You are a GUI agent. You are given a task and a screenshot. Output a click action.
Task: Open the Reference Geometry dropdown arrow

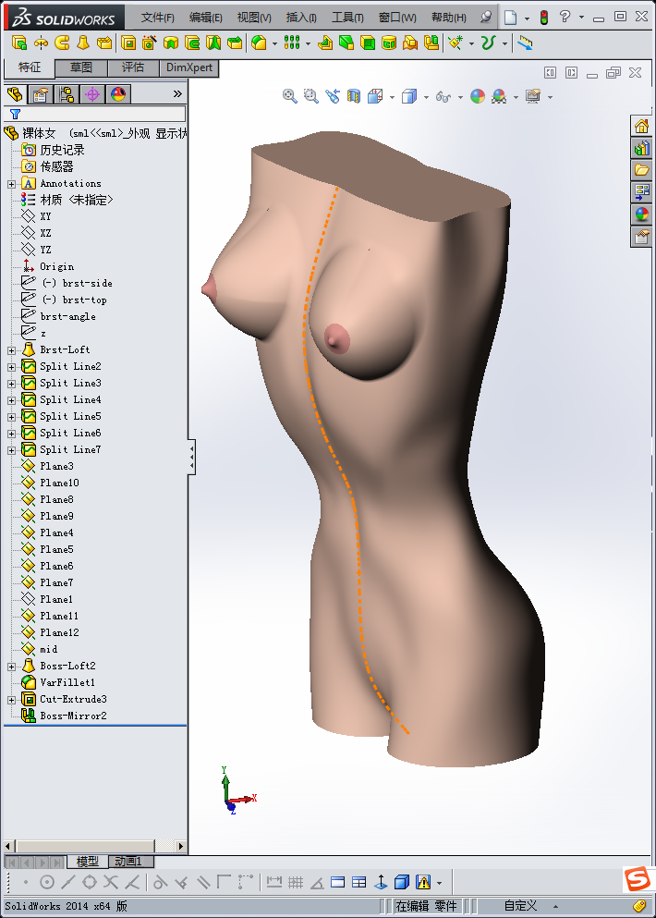pyautogui.click(x=471, y=43)
